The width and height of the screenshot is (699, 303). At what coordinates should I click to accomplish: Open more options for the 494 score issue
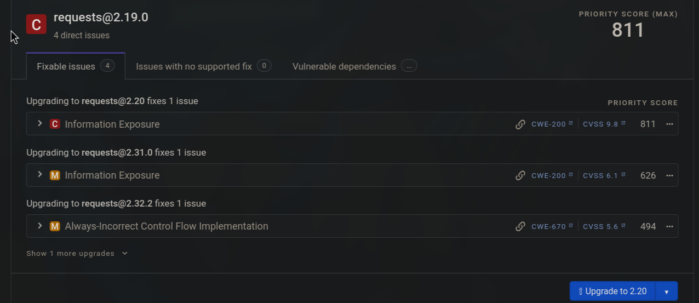point(669,226)
